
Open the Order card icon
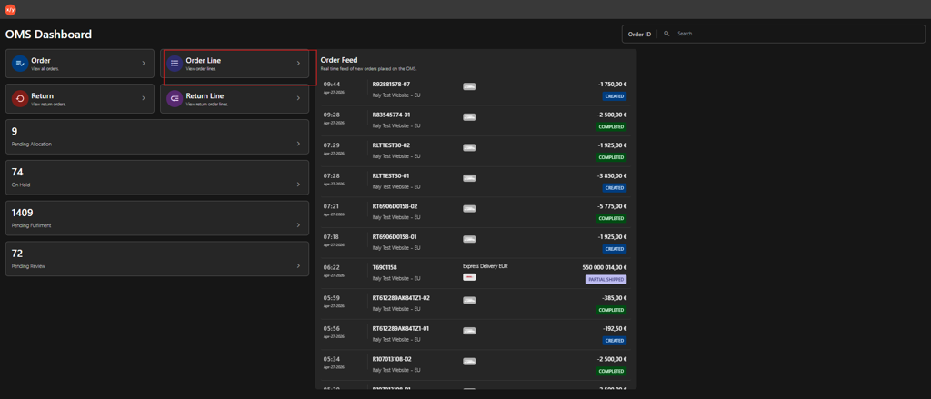point(20,63)
